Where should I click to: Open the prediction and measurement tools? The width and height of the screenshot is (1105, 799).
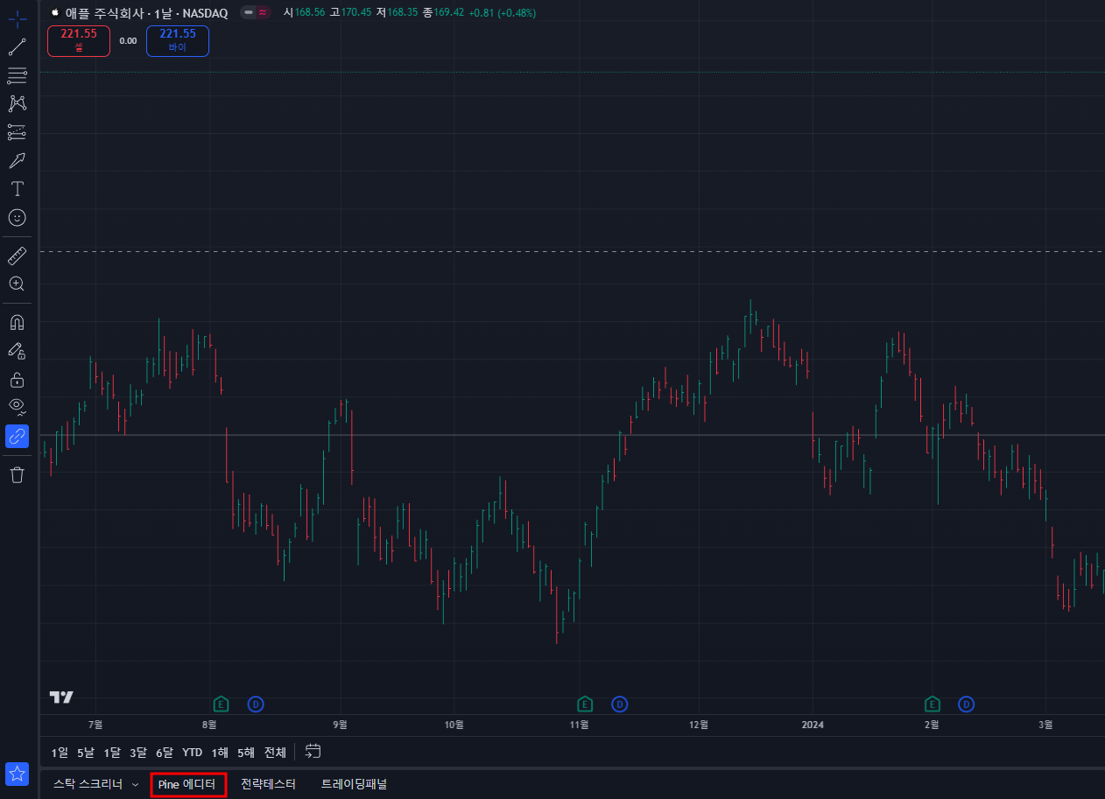(x=17, y=132)
